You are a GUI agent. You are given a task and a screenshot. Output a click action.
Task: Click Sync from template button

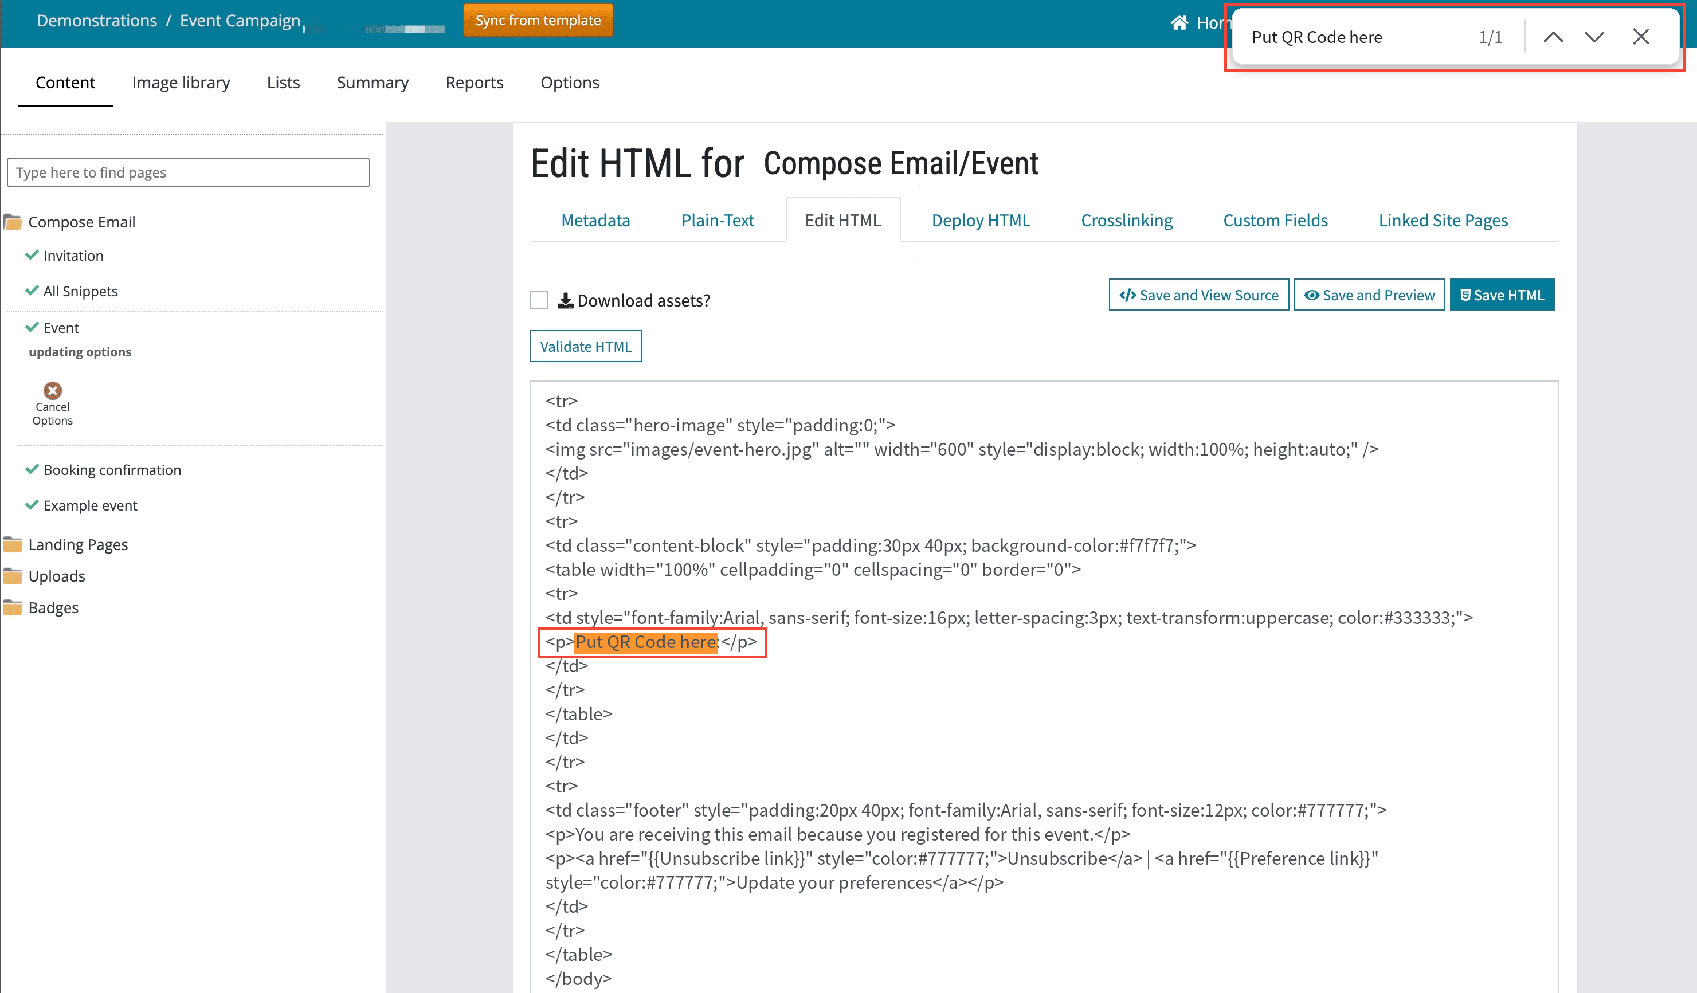(x=538, y=20)
